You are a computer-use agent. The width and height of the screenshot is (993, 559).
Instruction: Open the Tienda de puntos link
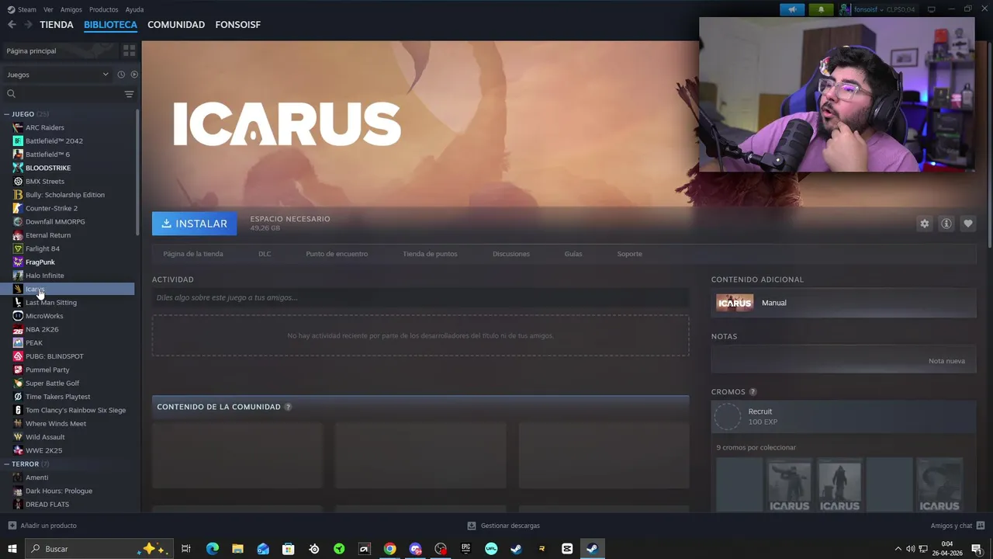[430, 254]
